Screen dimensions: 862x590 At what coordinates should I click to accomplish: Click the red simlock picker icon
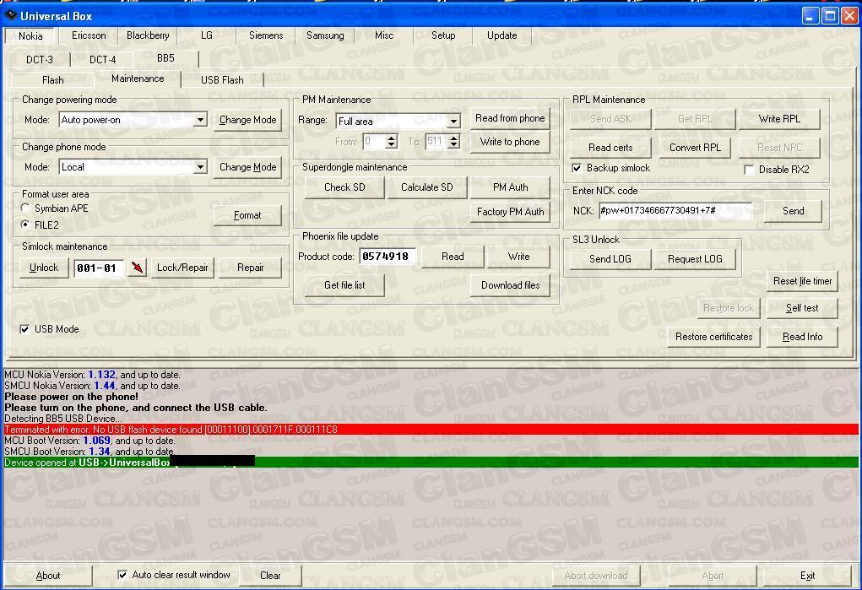click(137, 268)
